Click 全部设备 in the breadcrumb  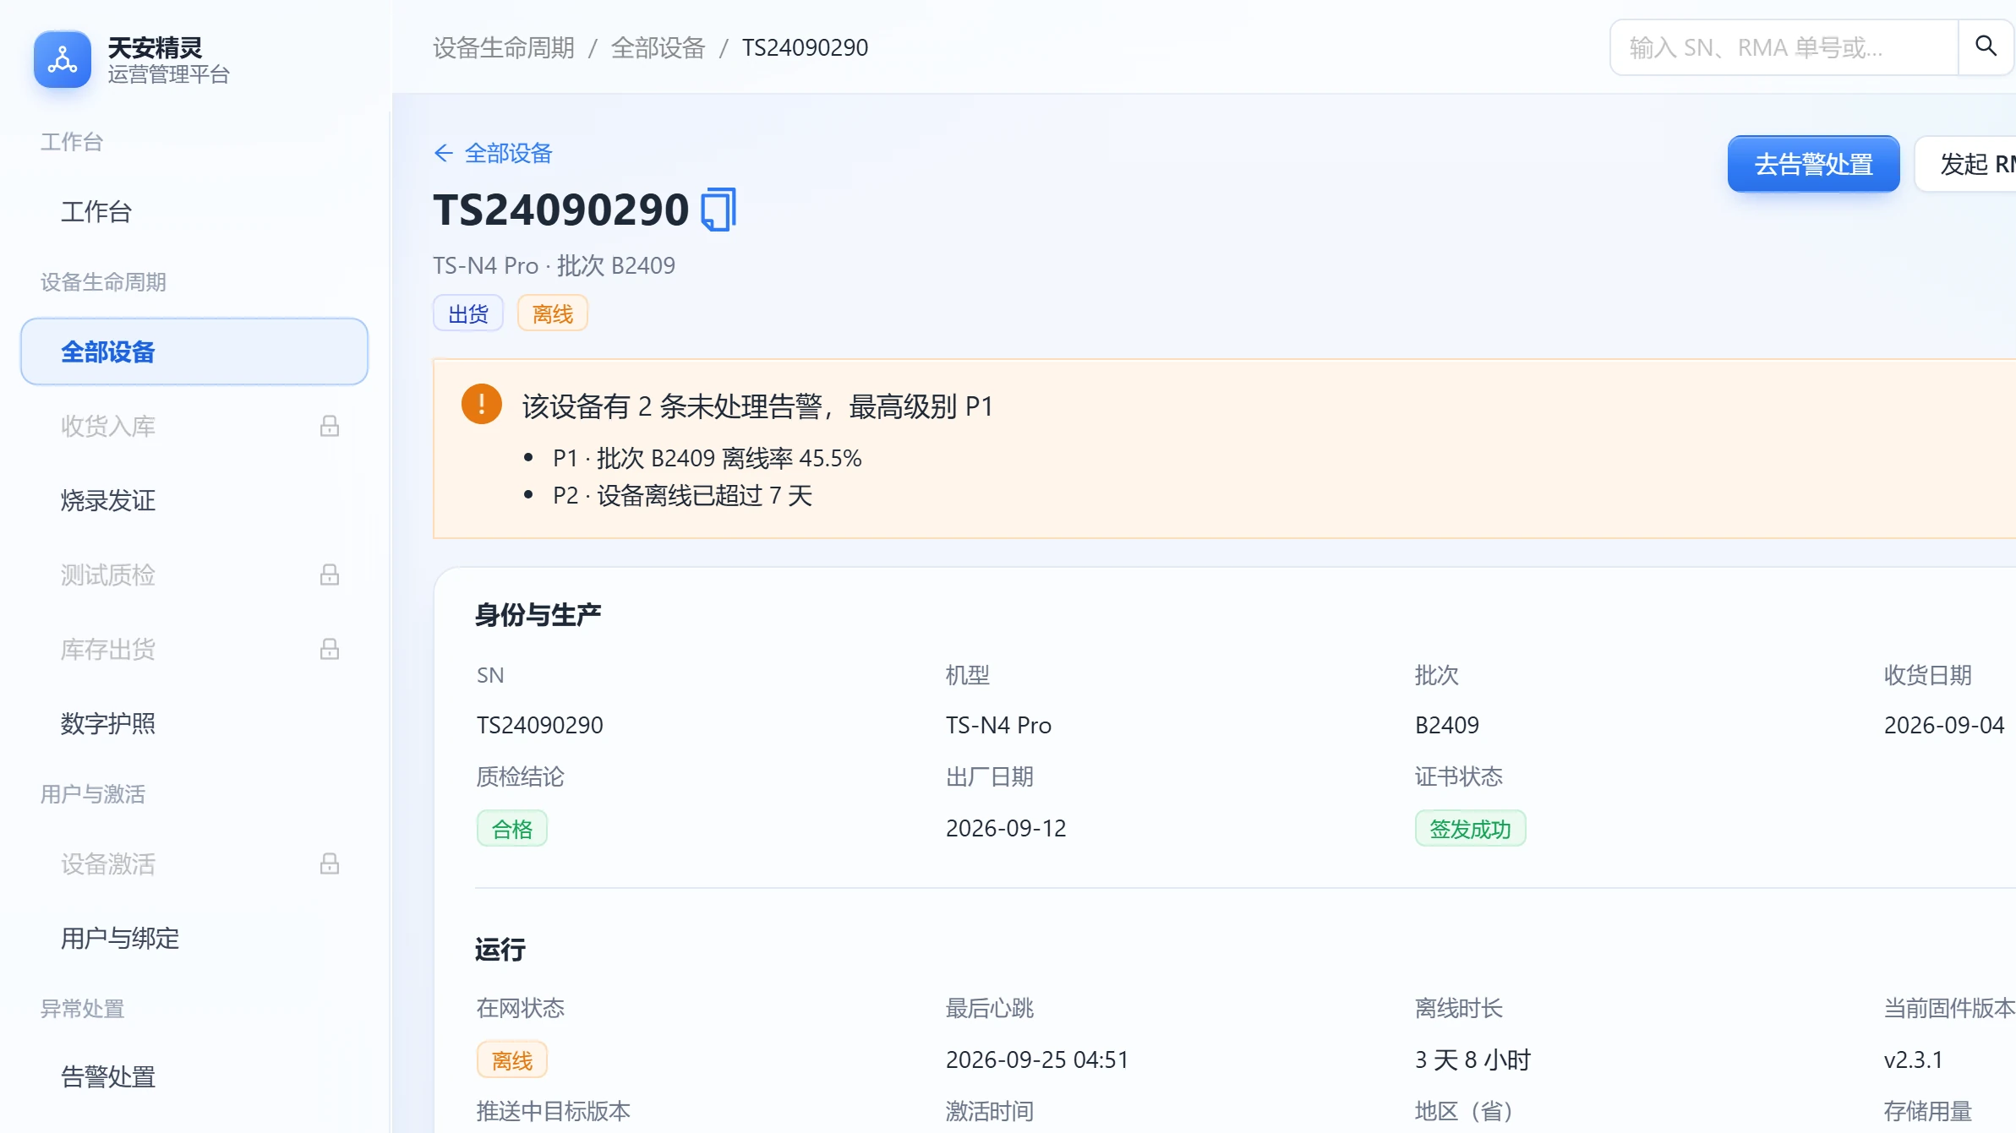[x=658, y=47]
